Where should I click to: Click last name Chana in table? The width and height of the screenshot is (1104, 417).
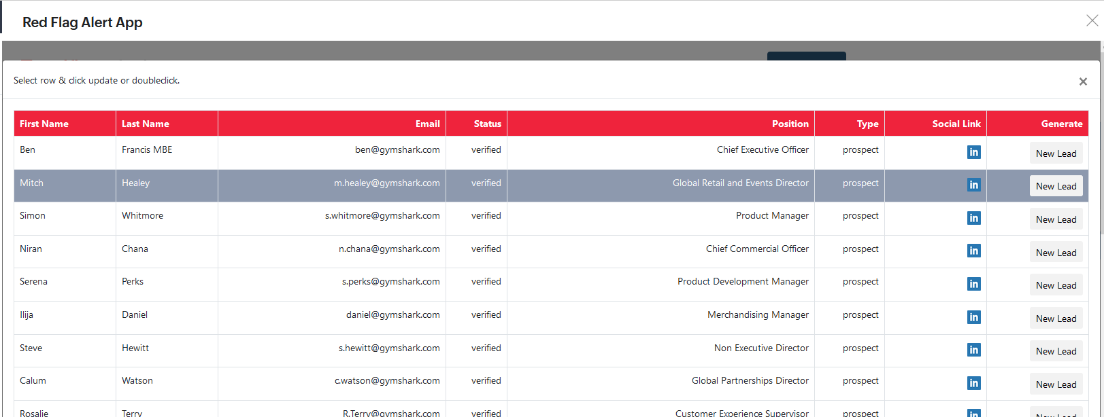pyautogui.click(x=135, y=249)
